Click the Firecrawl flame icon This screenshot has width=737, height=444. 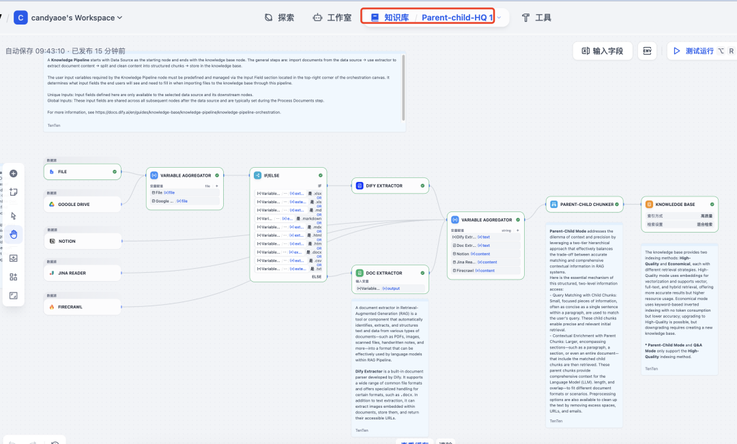(52, 307)
